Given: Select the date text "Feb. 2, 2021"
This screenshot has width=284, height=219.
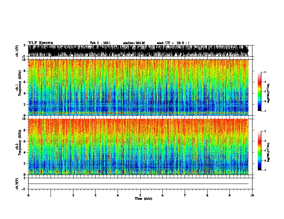Looking at the screenshot, I should click(100, 43).
